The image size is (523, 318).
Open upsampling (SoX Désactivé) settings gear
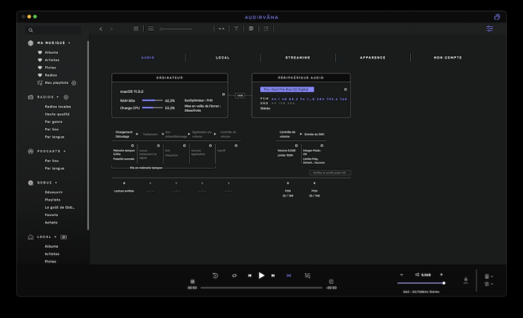coord(184,145)
